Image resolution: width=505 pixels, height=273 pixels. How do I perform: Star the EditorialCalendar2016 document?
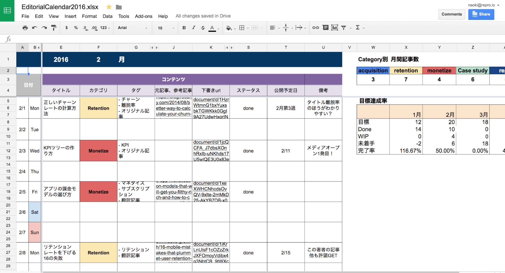click(109, 7)
